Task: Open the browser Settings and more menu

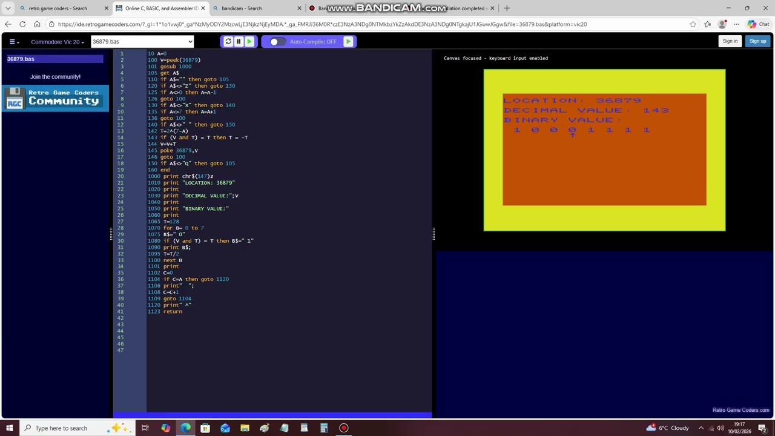Action: (736, 24)
